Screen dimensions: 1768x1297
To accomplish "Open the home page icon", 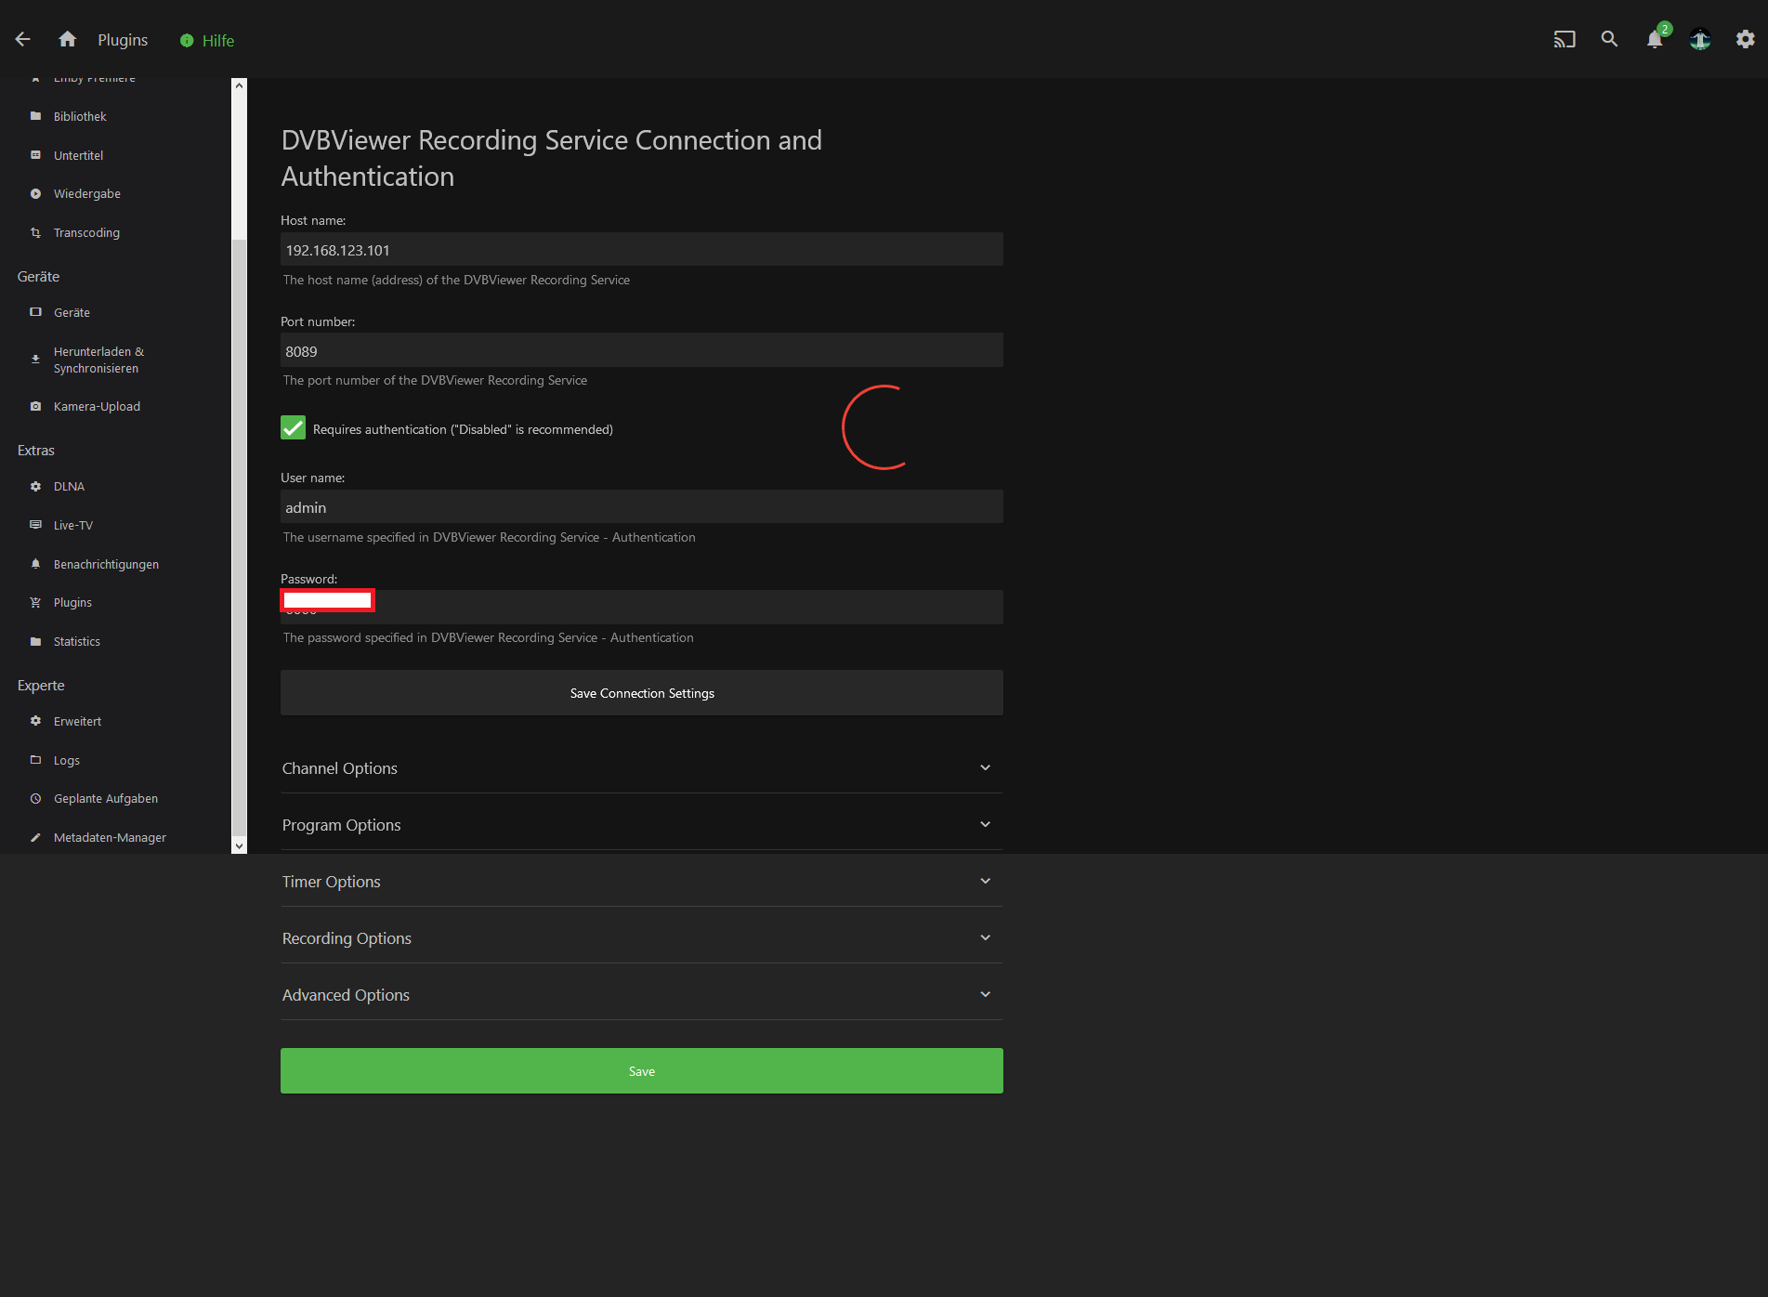I will click(x=67, y=39).
